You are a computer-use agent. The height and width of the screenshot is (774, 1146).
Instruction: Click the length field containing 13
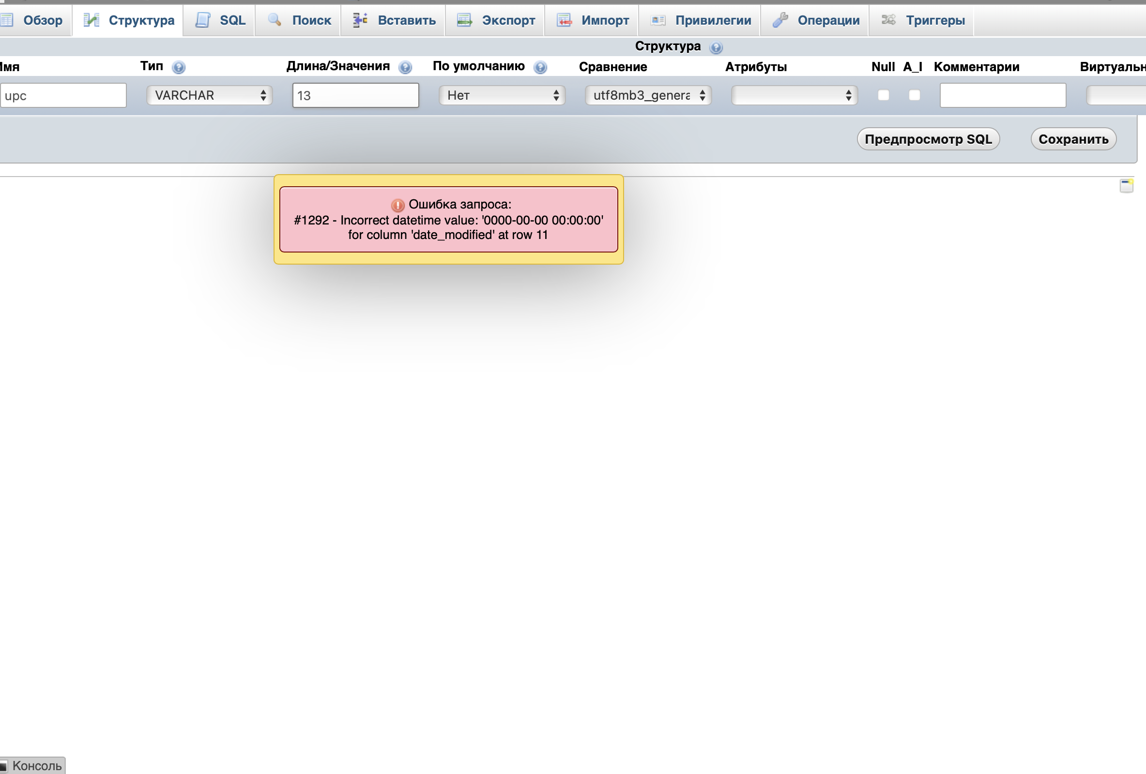[355, 95]
